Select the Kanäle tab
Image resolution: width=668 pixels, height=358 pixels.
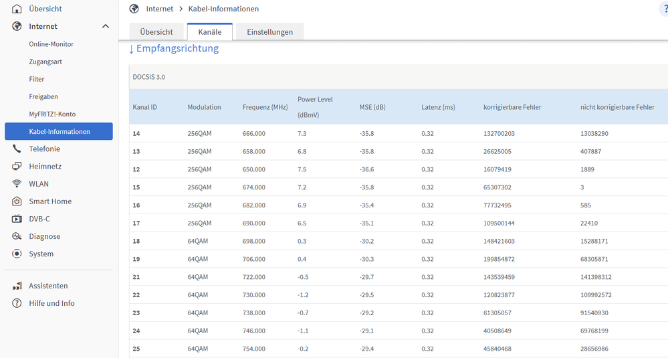209,31
